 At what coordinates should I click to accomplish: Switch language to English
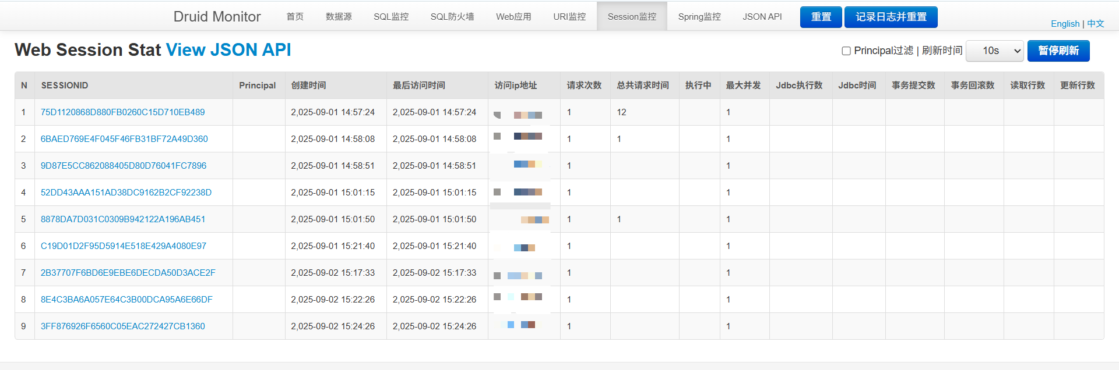(1065, 24)
